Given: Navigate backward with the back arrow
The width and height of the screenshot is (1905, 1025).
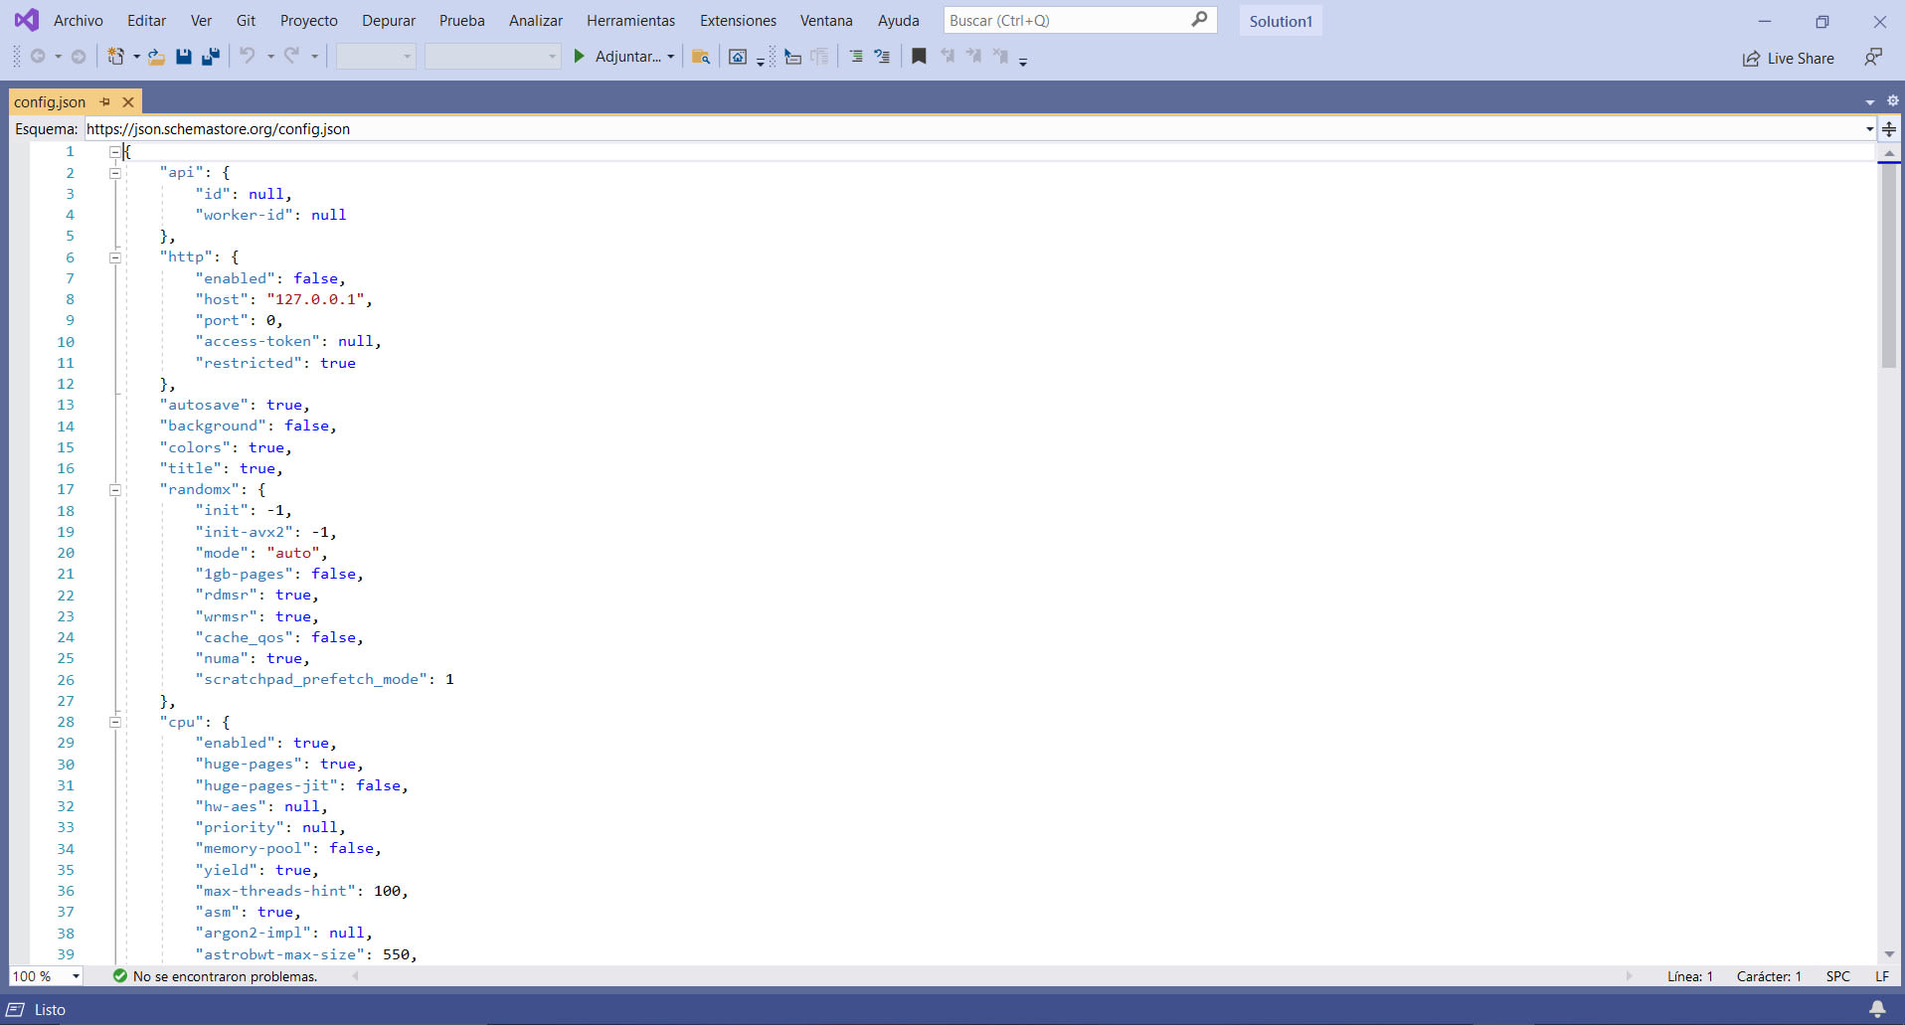Looking at the screenshot, I should click(38, 57).
